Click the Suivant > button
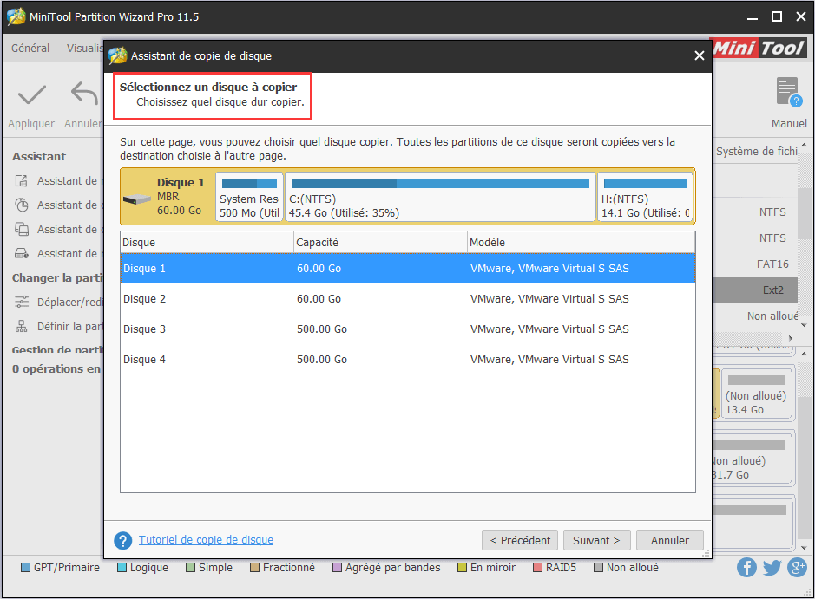Image resolution: width=815 pixels, height=599 pixels. (596, 540)
